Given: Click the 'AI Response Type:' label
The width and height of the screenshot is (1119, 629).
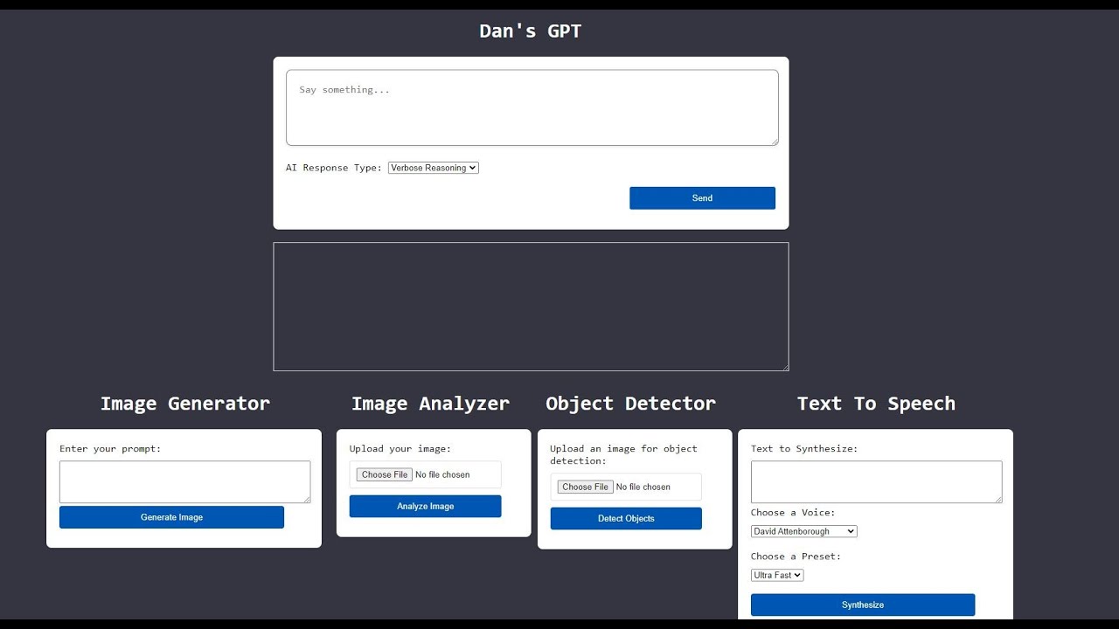Looking at the screenshot, I should 334,168.
